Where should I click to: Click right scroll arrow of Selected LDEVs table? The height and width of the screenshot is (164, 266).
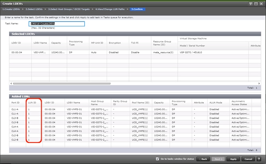259,83
